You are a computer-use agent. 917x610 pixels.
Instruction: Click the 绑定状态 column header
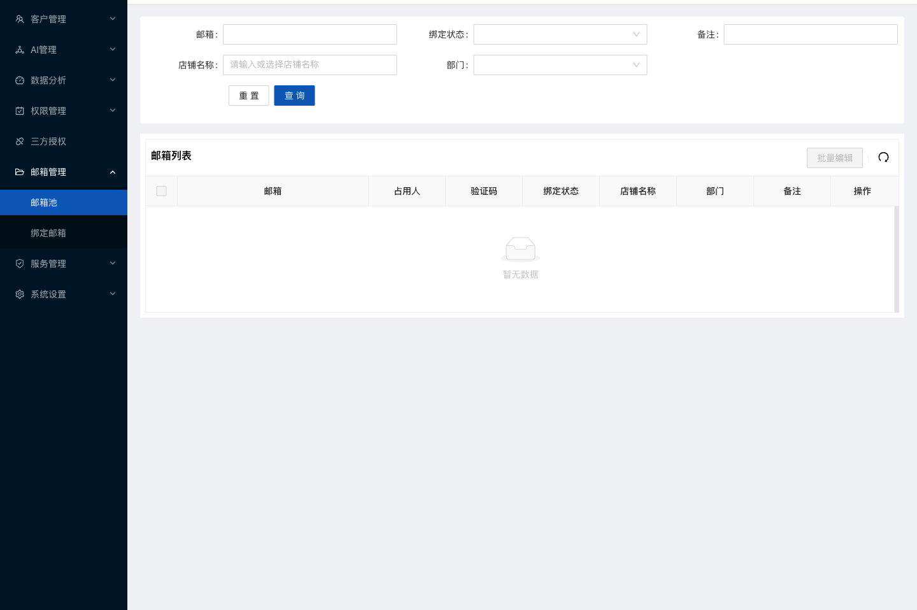[561, 191]
